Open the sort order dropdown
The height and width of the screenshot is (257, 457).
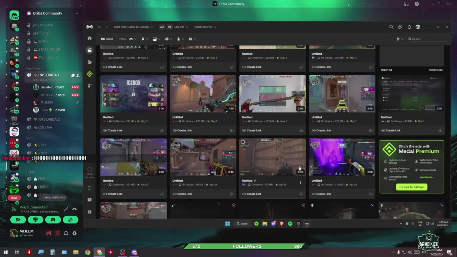pyautogui.click(x=400, y=39)
